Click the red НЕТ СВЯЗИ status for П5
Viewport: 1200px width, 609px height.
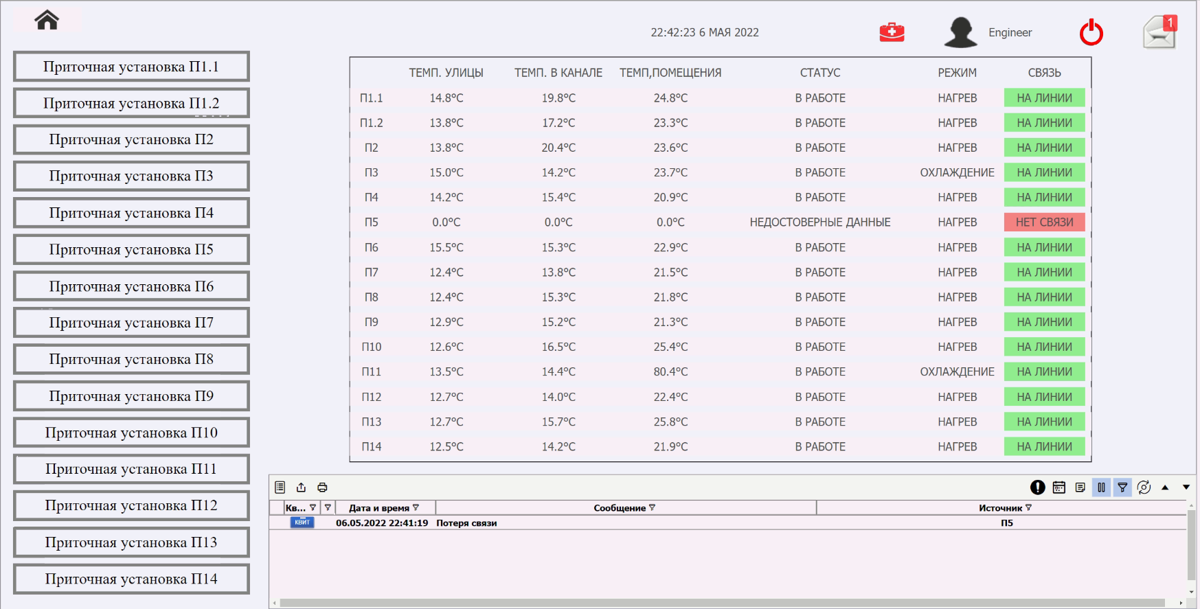[x=1044, y=222]
